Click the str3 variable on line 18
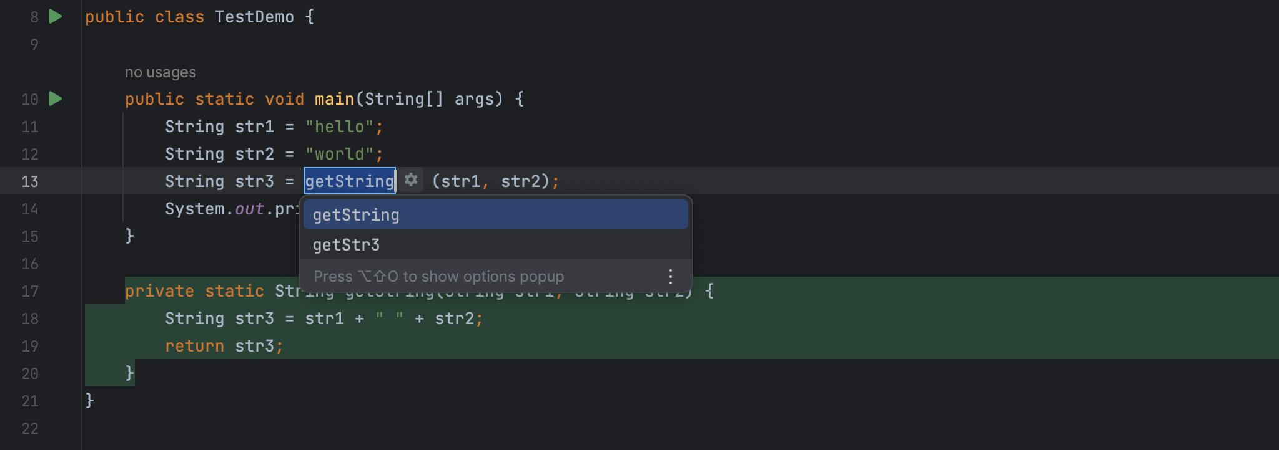 [x=254, y=318]
